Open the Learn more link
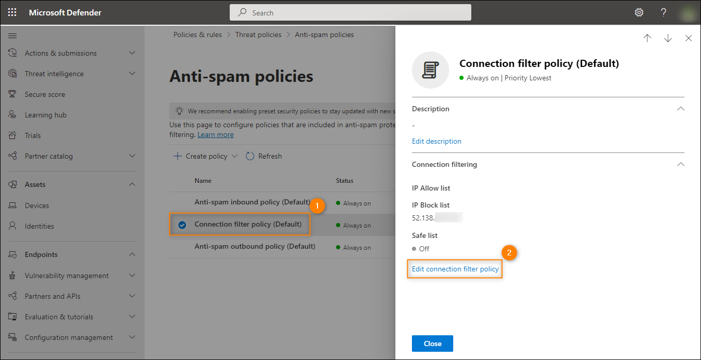This screenshot has width=701, height=360. click(x=215, y=134)
